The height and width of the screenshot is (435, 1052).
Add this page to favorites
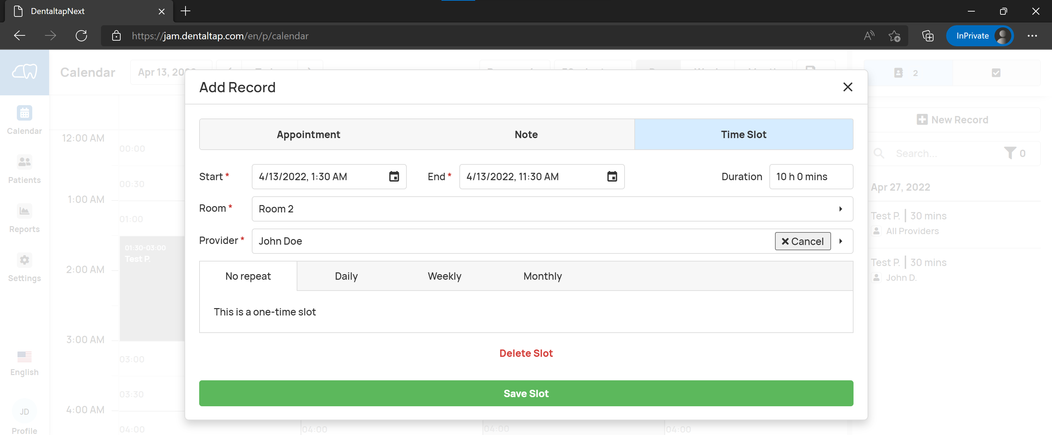(x=894, y=36)
